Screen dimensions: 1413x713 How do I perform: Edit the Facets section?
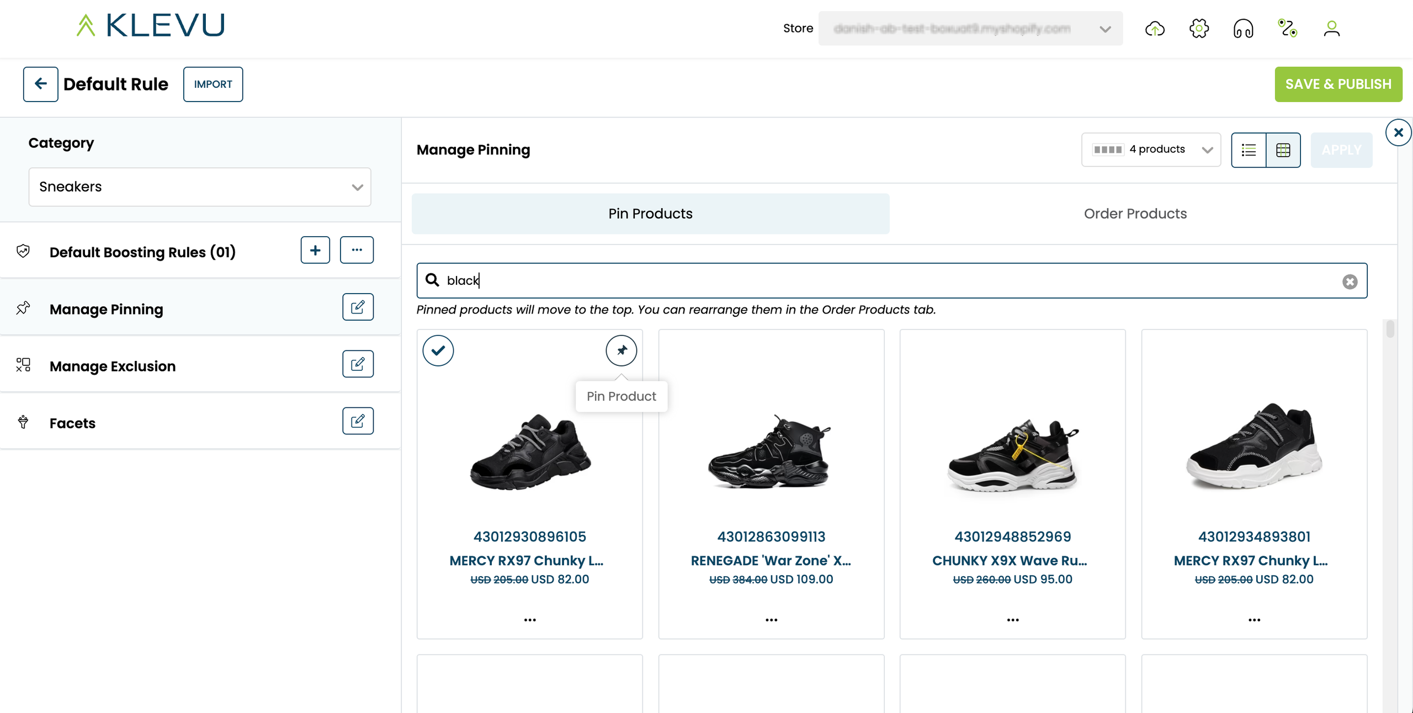(358, 421)
